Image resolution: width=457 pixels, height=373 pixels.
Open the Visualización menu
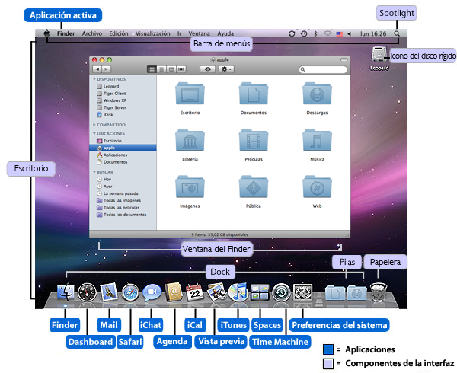coord(153,33)
